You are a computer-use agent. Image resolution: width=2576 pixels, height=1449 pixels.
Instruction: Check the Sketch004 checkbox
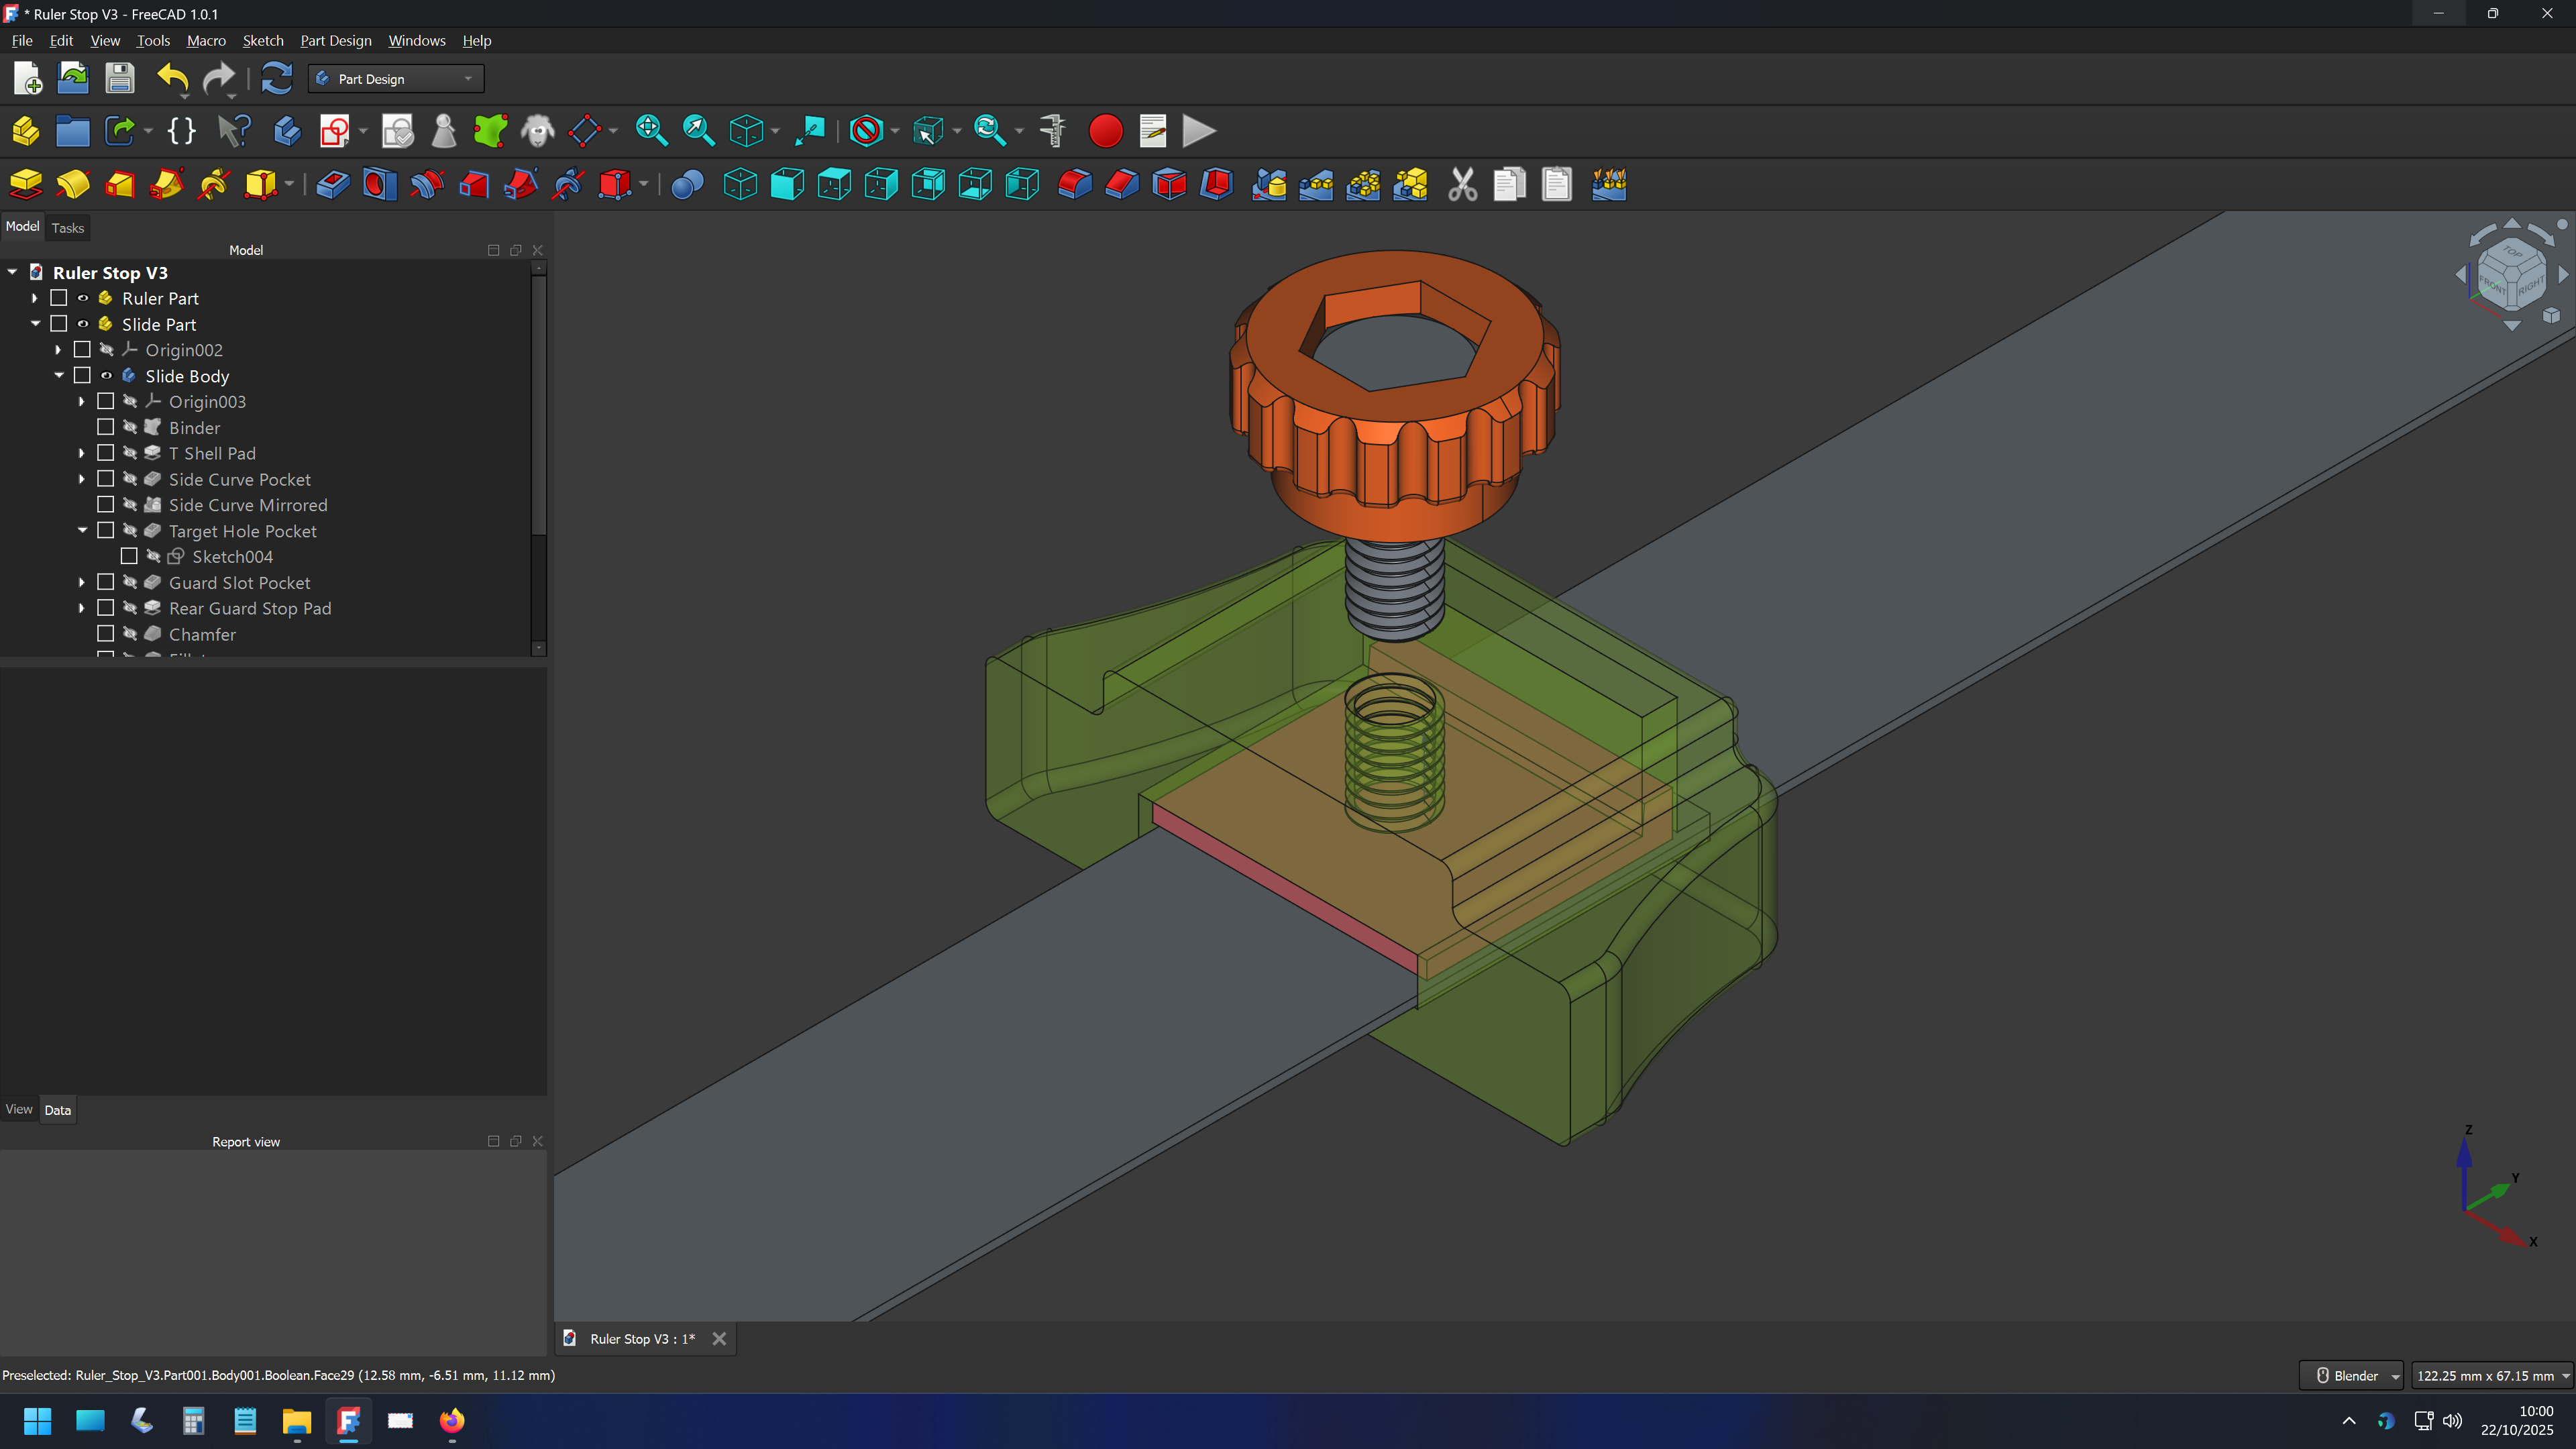point(129,556)
